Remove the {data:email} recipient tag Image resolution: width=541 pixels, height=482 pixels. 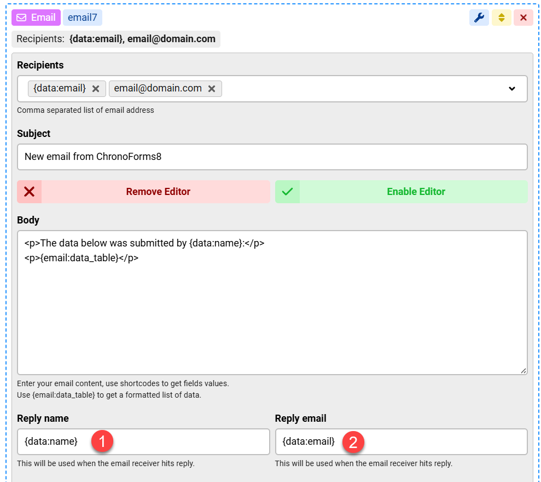[x=96, y=89]
